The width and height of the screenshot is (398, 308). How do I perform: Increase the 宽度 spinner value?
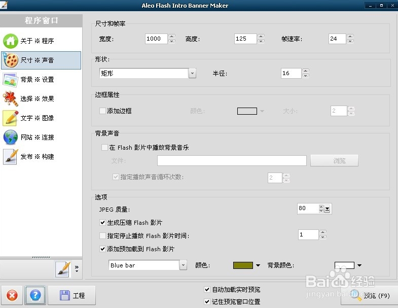[172, 37]
